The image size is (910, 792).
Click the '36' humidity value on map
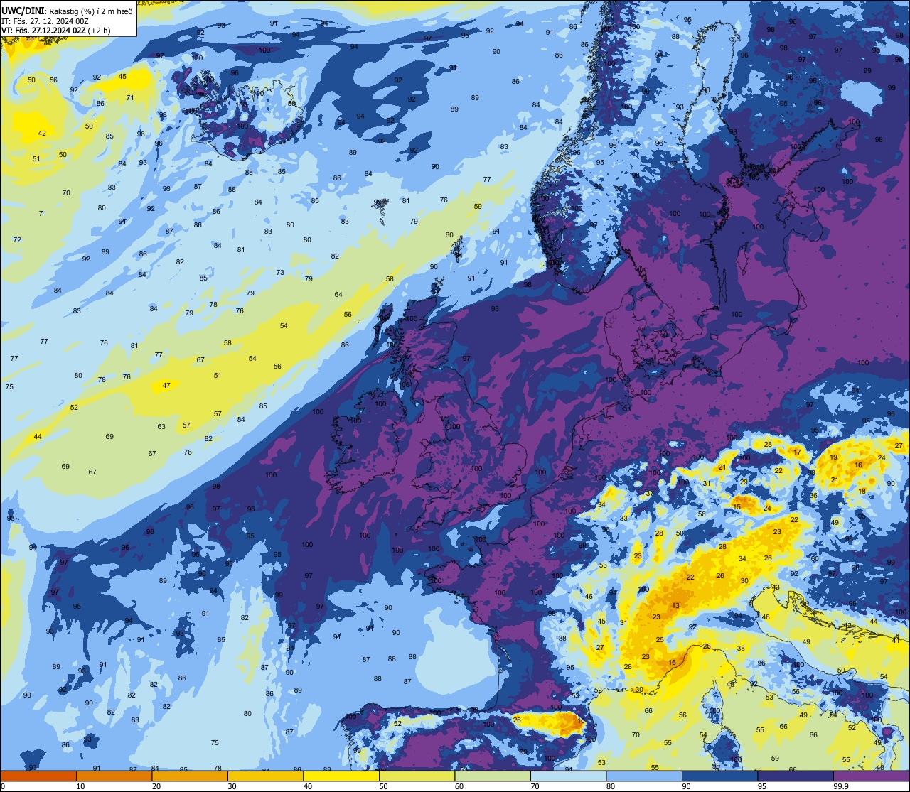pos(813,496)
